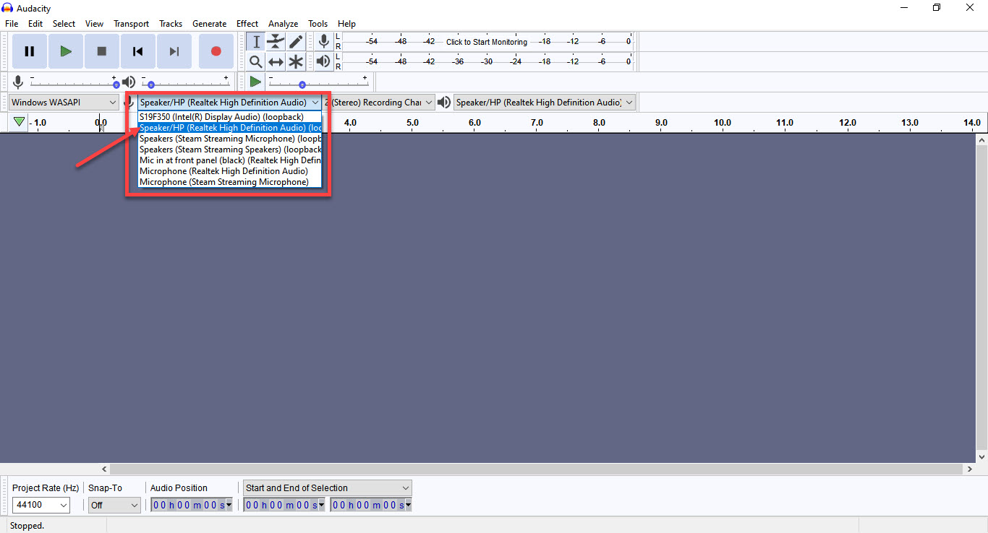Toggle the Play-at-Speed button

click(255, 81)
